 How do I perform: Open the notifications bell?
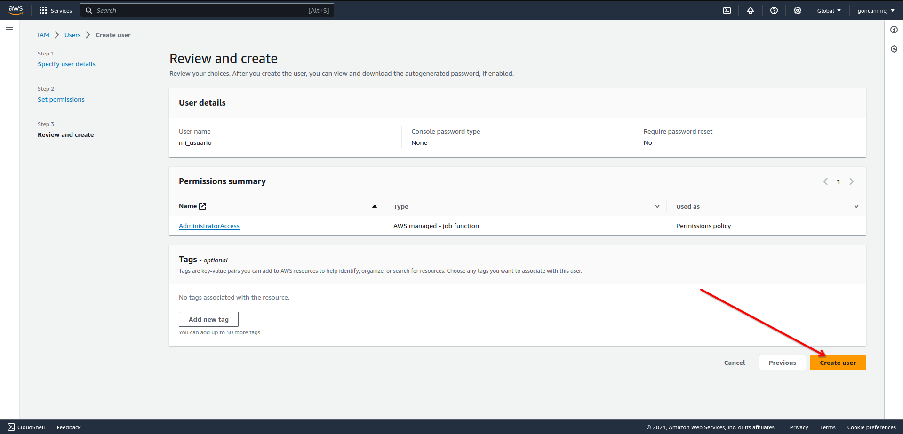751,10
